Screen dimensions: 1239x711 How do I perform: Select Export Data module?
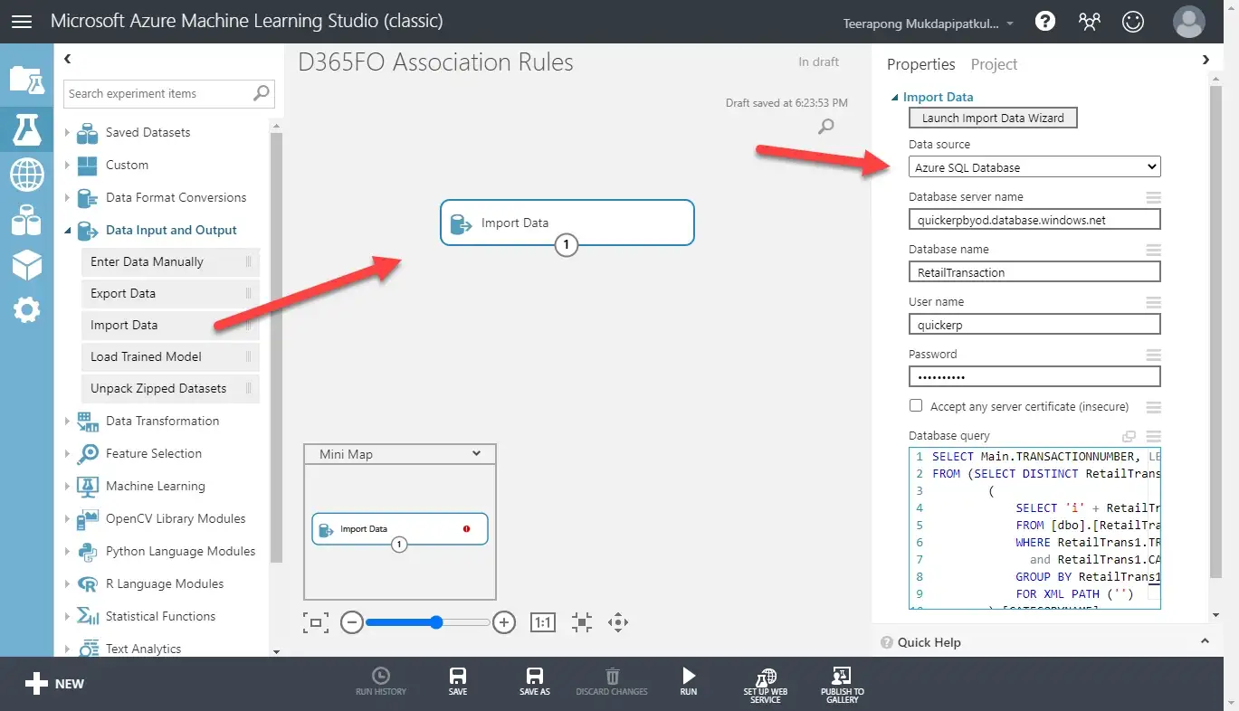[170, 293]
